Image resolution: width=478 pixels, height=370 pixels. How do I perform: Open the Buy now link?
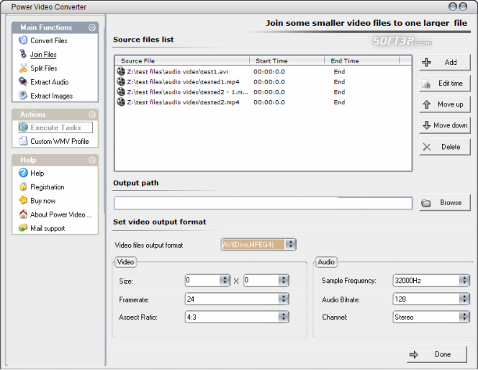click(43, 201)
